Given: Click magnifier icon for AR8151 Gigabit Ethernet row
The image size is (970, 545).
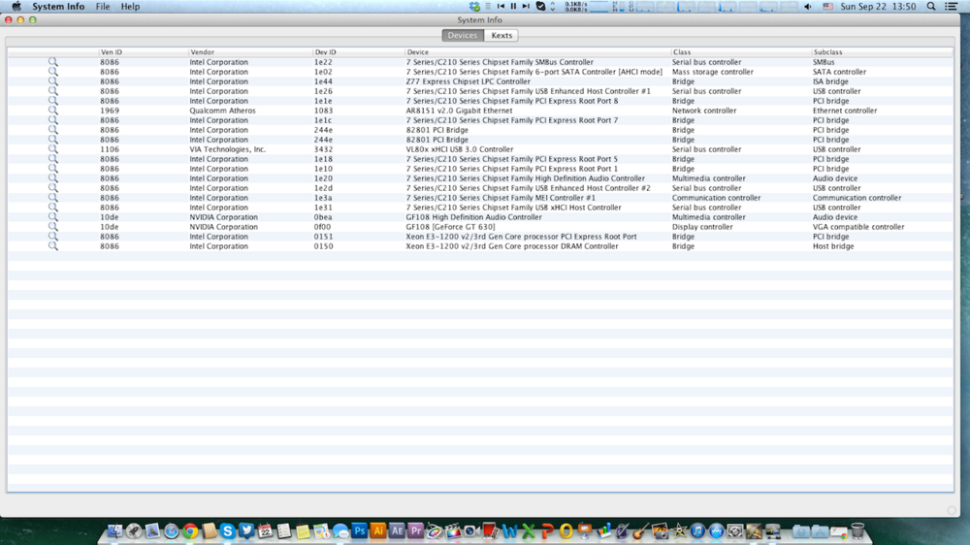Looking at the screenshot, I should tap(53, 111).
